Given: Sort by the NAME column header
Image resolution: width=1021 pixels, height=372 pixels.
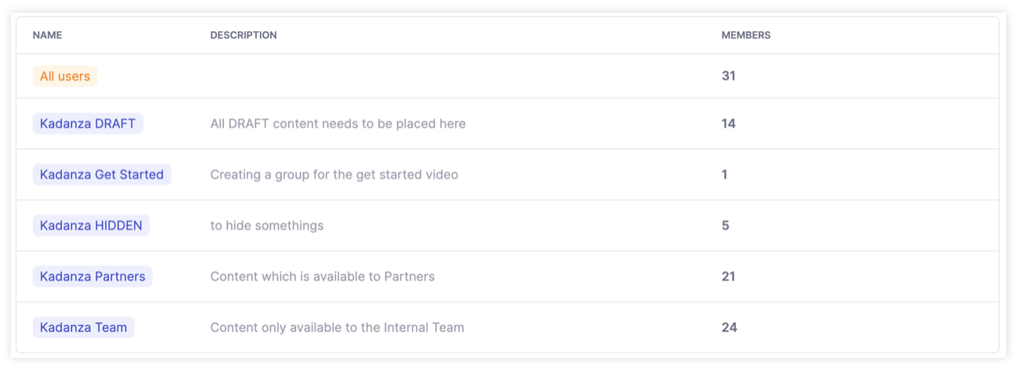Looking at the screenshot, I should pos(47,35).
